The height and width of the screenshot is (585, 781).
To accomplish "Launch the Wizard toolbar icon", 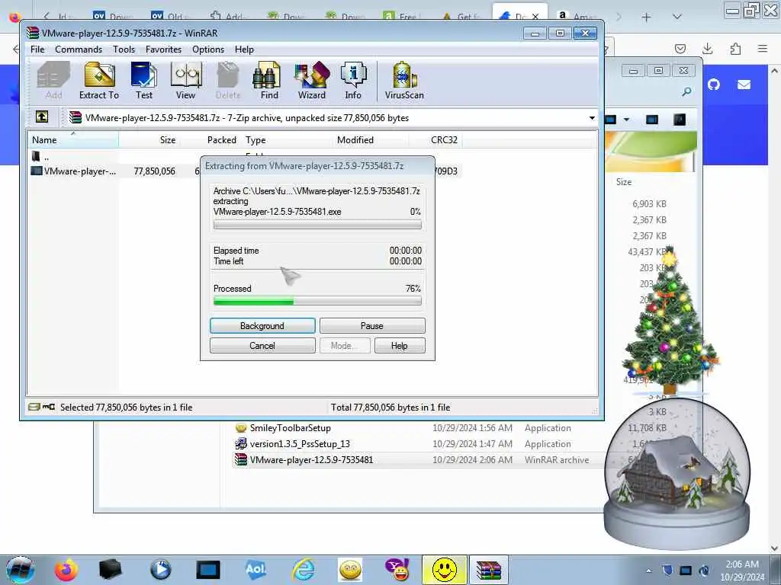I will [x=312, y=81].
